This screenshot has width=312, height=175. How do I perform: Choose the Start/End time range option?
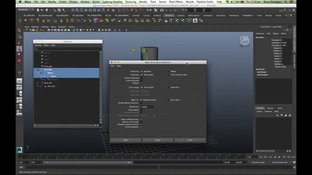pyautogui.click(x=169, y=87)
